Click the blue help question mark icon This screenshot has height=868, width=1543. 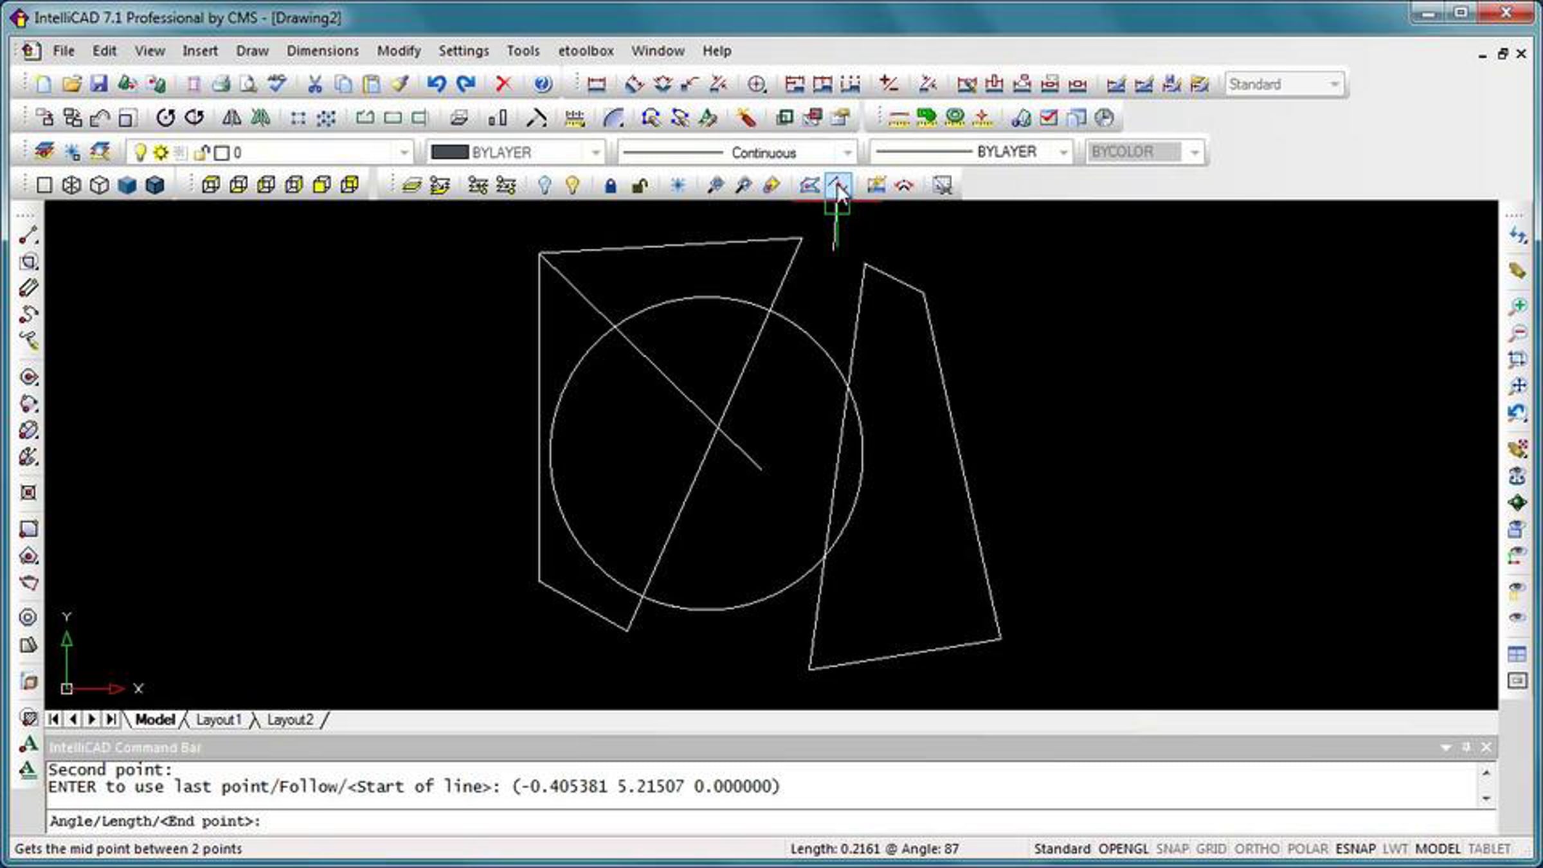542,84
